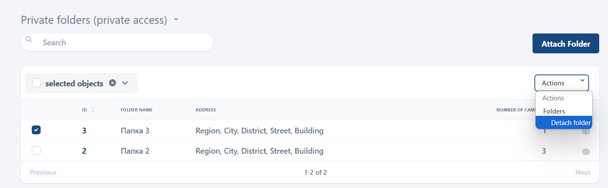Click the Attach Folder button
This screenshot has height=188, width=608.
point(566,44)
